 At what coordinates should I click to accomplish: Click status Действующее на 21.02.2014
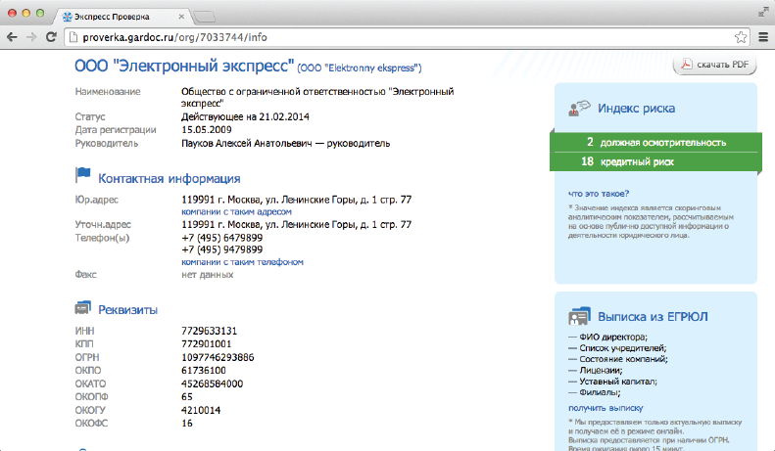[245, 117]
